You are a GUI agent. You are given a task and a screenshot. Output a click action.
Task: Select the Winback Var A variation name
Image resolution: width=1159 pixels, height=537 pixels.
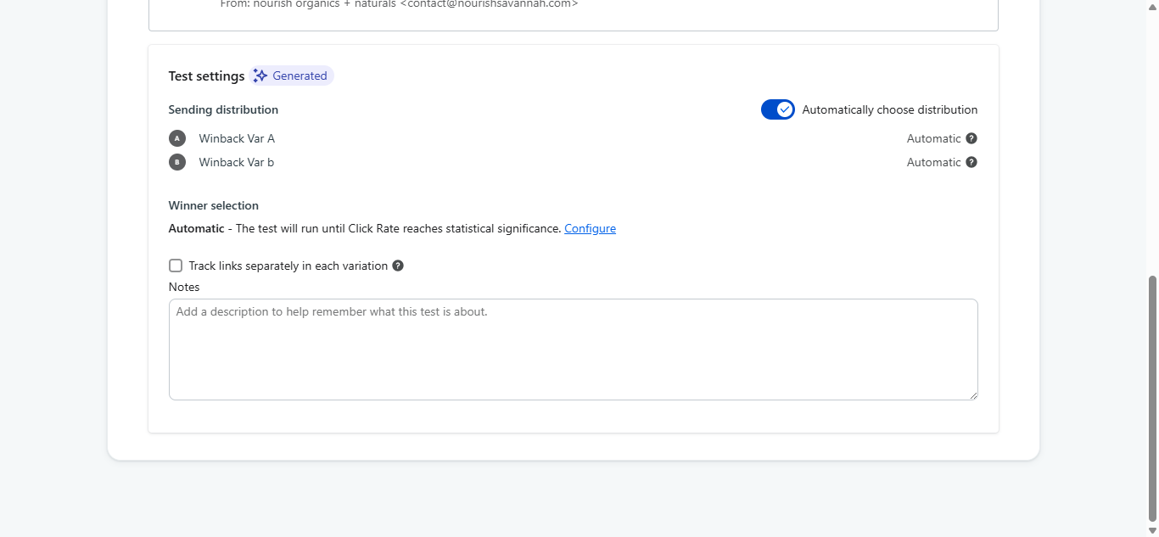(237, 138)
